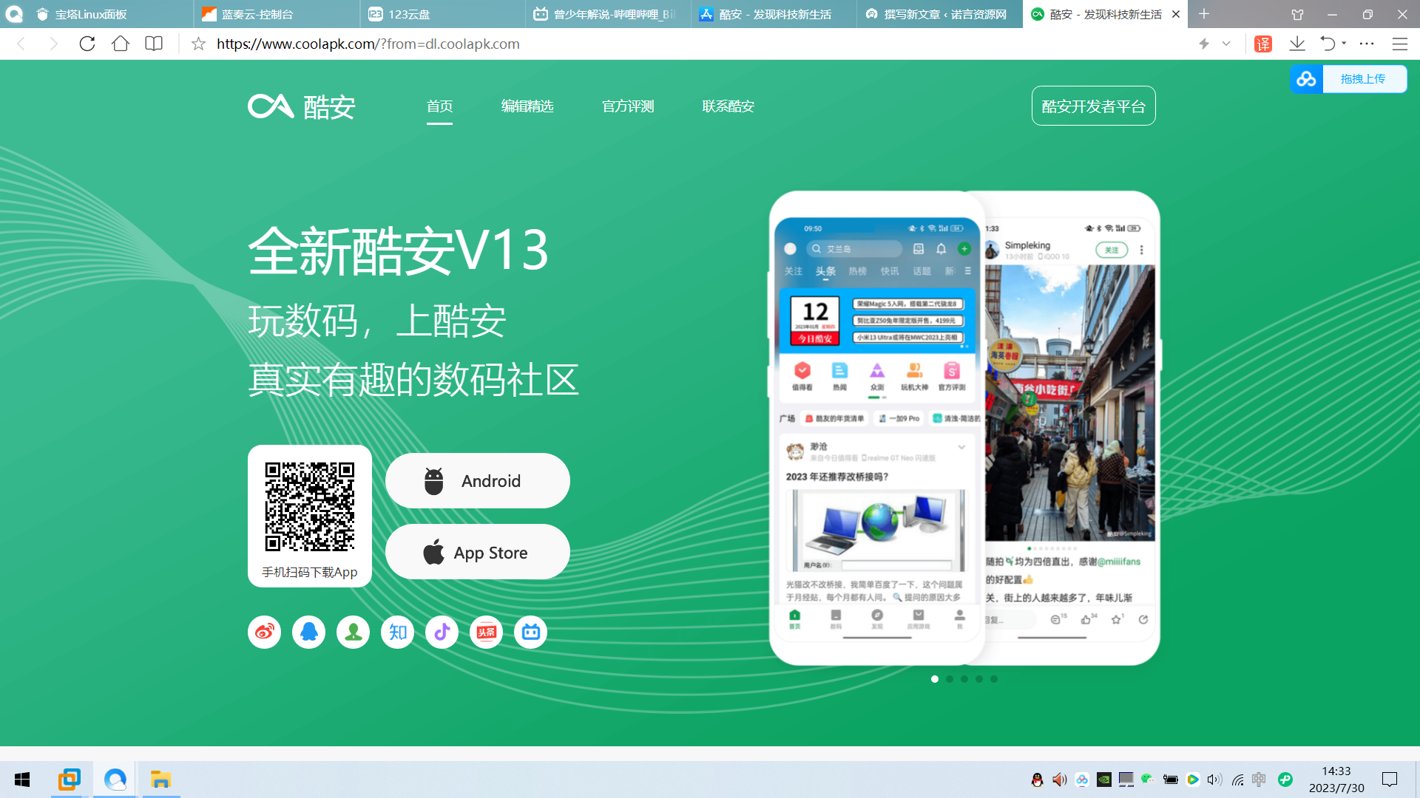Reload the page with refresh icon
The image size is (1420, 798).
(87, 44)
